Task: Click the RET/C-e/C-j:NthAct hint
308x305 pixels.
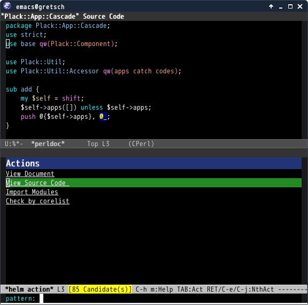Action: [x=240, y=289]
